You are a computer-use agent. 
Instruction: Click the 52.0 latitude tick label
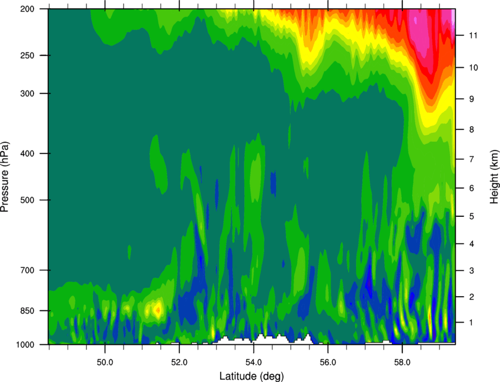179,362
